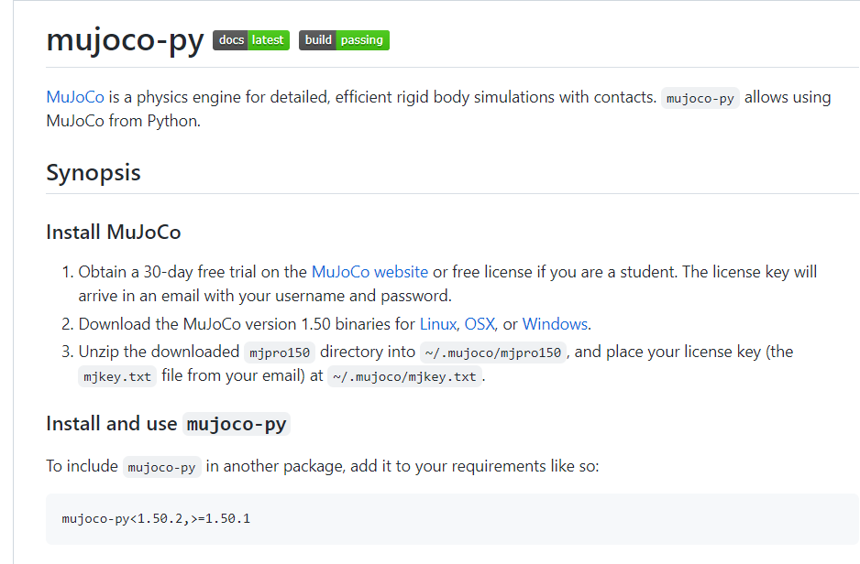The height and width of the screenshot is (564, 860).
Task: Click the mjpro150 inline code
Action: coord(280,352)
